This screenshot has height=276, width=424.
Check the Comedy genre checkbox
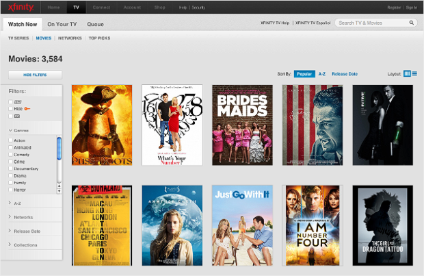(10, 154)
